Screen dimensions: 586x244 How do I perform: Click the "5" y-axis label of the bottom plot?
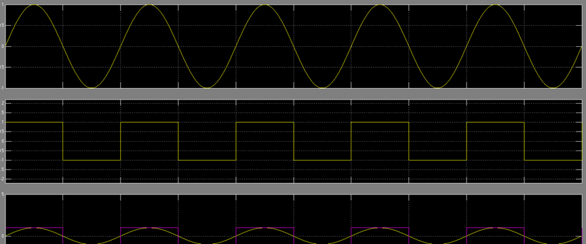[x=3, y=195]
